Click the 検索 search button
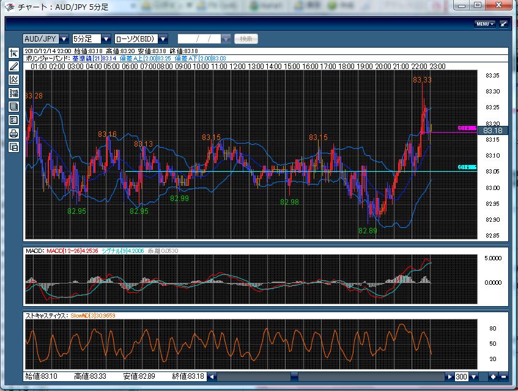Viewport: 518px width, 391px height. pyautogui.click(x=246, y=39)
